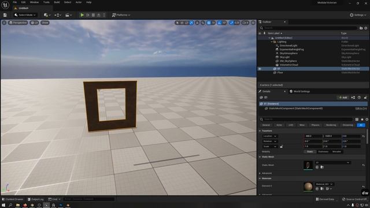Open the Content Drawer
The height and width of the screenshot is (208, 370).
coord(12,199)
